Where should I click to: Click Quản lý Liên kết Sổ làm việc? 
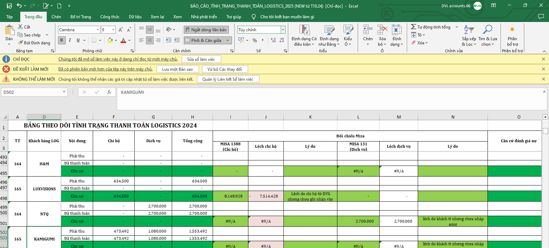(x=228, y=79)
